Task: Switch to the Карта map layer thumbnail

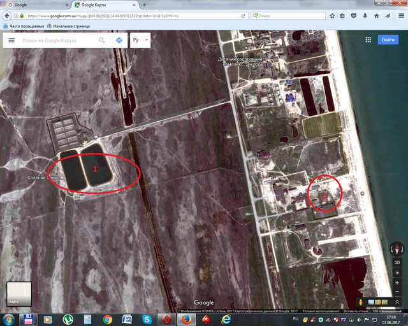Action: pyautogui.click(x=18, y=294)
